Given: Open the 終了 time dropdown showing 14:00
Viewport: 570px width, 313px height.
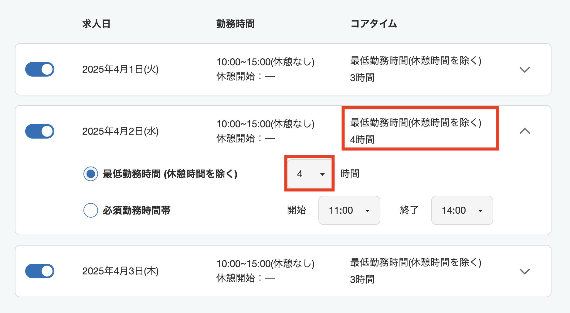Looking at the screenshot, I should pyautogui.click(x=461, y=210).
